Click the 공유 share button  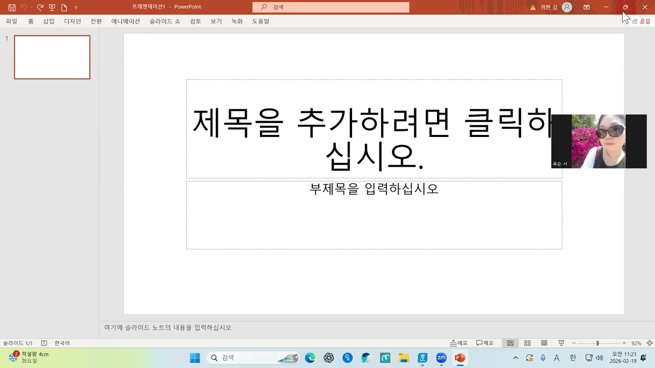click(641, 21)
